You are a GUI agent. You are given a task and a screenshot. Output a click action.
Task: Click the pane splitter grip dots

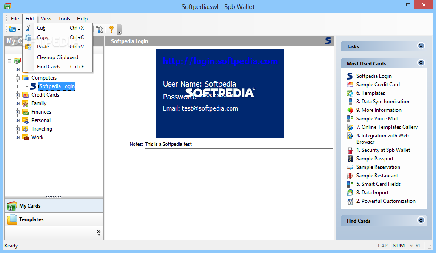pos(54,197)
